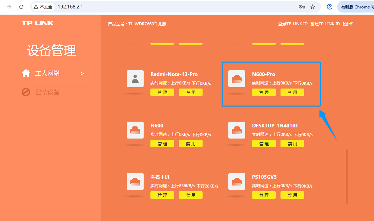This screenshot has width=374, height=221.
Task: Click the PS105GV3 device icon
Action: click(x=237, y=181)
